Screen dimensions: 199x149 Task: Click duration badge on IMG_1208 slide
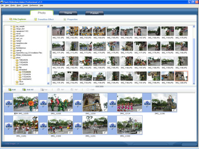tap(70, 110)
